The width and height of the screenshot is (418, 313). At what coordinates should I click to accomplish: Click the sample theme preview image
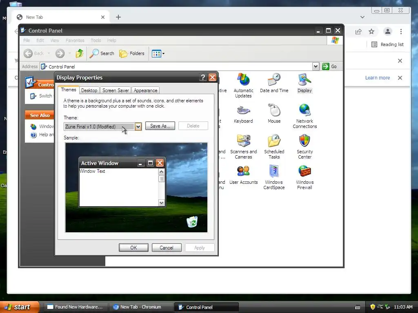click(136, 187)
